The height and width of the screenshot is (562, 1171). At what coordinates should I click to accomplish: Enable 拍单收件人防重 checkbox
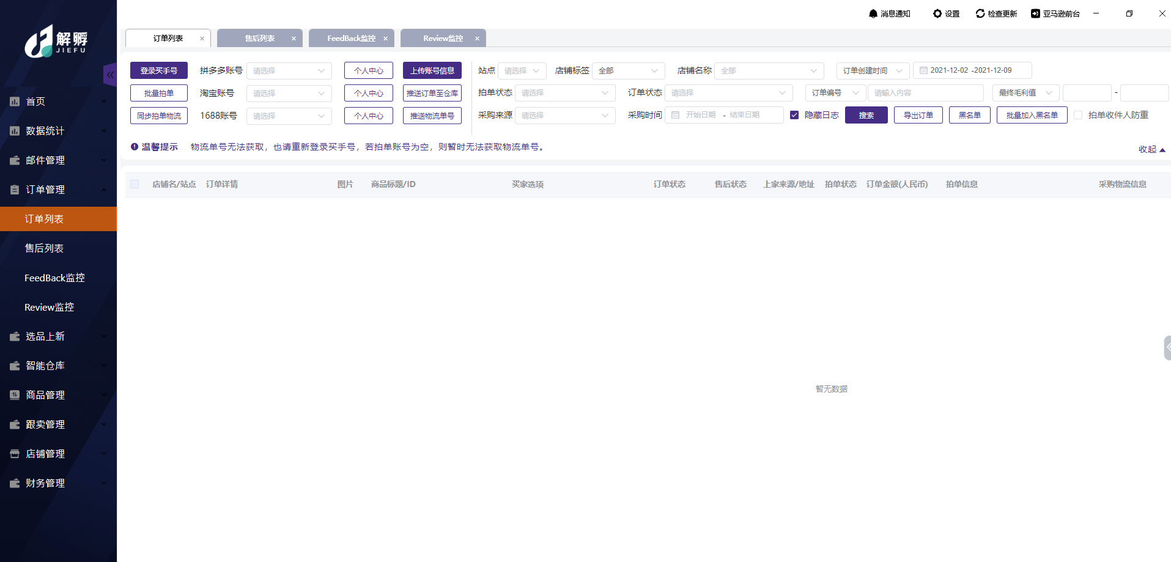(x=1078, y=115)
